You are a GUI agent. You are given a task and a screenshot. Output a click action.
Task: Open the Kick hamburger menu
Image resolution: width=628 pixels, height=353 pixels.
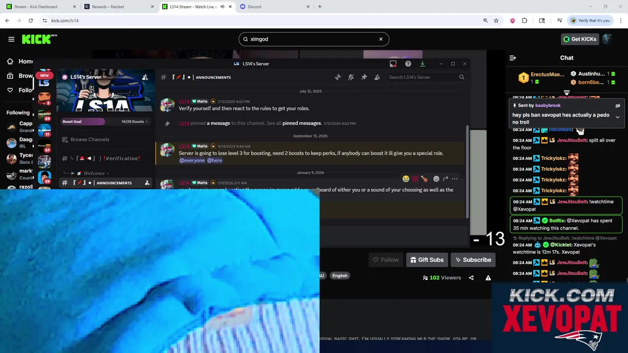(11, 39)
